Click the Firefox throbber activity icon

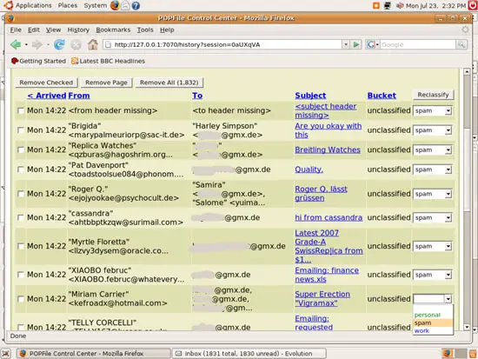[x=465, y=30]
